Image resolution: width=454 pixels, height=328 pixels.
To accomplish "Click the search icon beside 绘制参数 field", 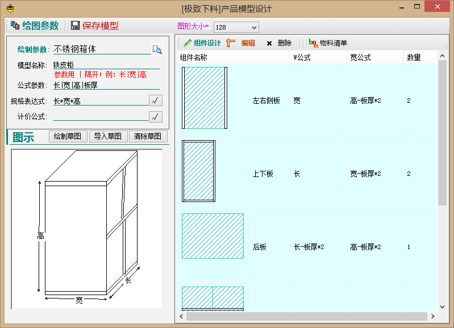I will (157, 49).
